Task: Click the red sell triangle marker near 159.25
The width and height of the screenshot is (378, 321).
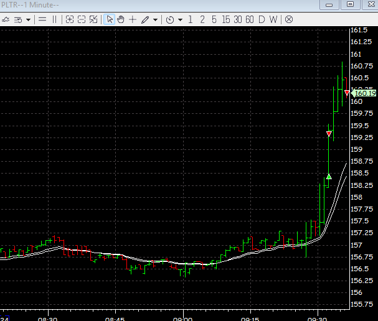Action: pos(329,134)
